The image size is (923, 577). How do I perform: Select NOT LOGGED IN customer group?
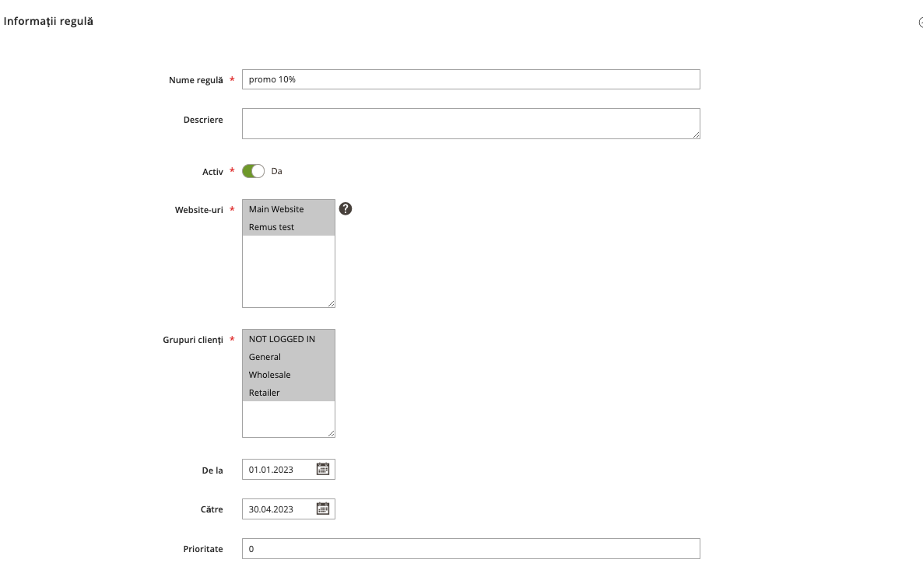289,339
